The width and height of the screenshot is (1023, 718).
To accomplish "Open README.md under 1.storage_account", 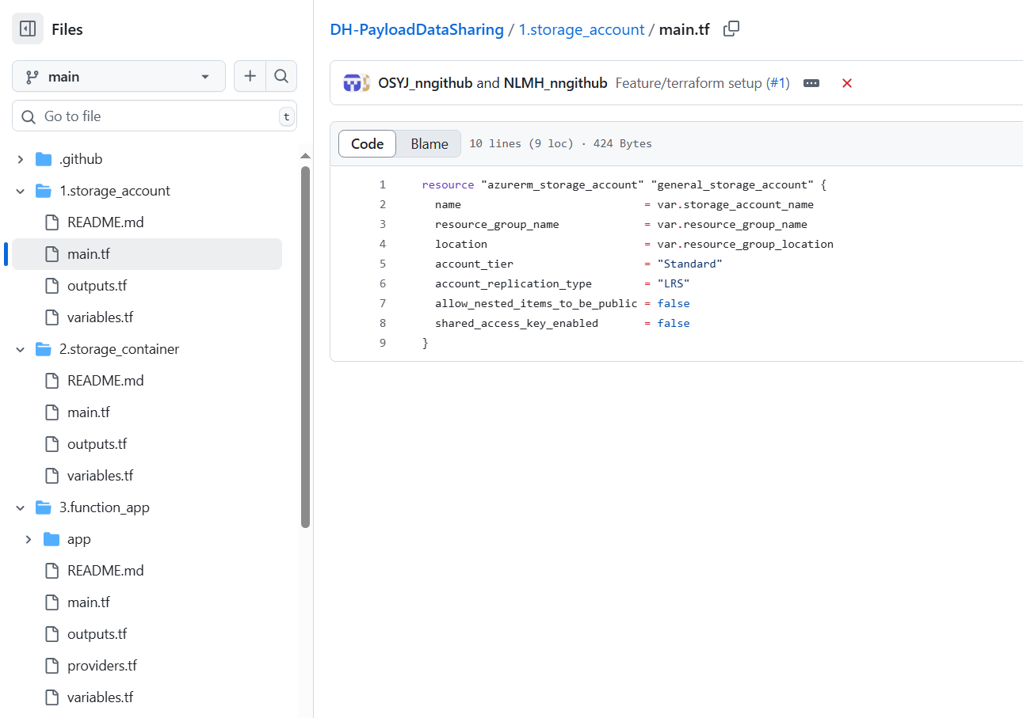I will tap(105, 222).
